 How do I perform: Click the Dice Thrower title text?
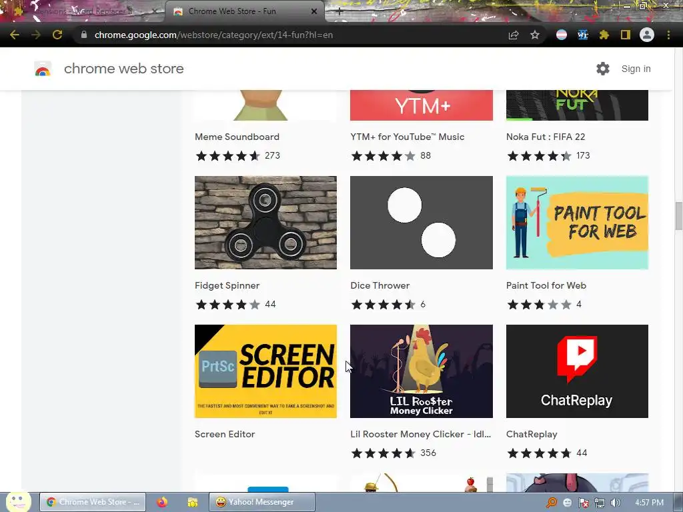[x=380, y=285]
